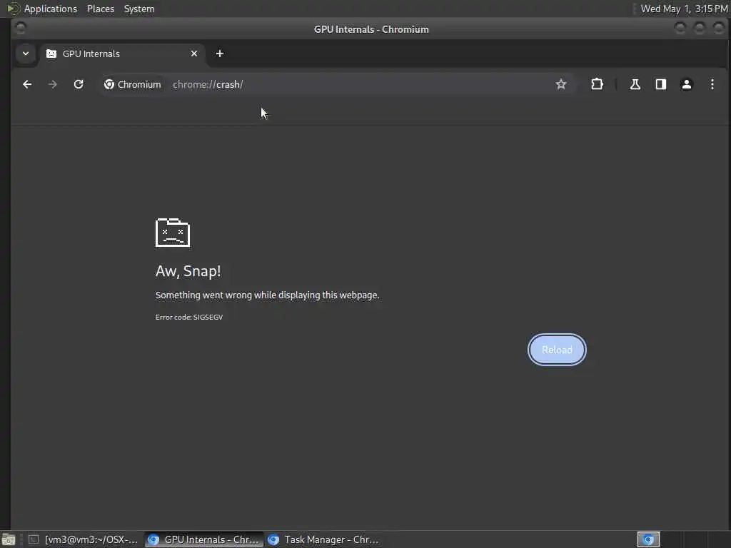Screen dimensions: 731x548
Task: Open the profile avatar menu
Action: coord(686,84)
